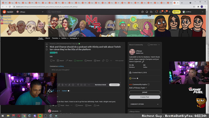Click the green Approved moderation button
This screenshot has width=209, height=118.
pyautogui.click(x=78, y=61)
